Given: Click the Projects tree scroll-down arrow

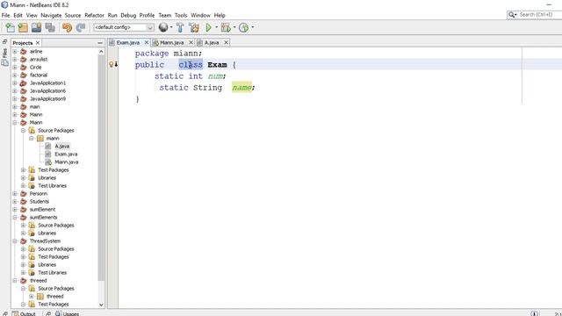Looking at the screenshot, I should click(101, 305).
